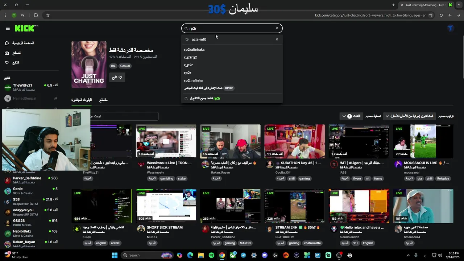Click inside the Kick search field
This screenshot has height=261, width=464.
[232, 28]
